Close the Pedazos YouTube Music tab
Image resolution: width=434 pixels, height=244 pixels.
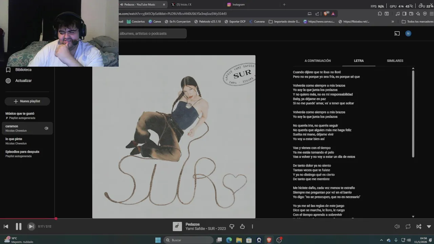pyautogui.click(x=164, y=4)
